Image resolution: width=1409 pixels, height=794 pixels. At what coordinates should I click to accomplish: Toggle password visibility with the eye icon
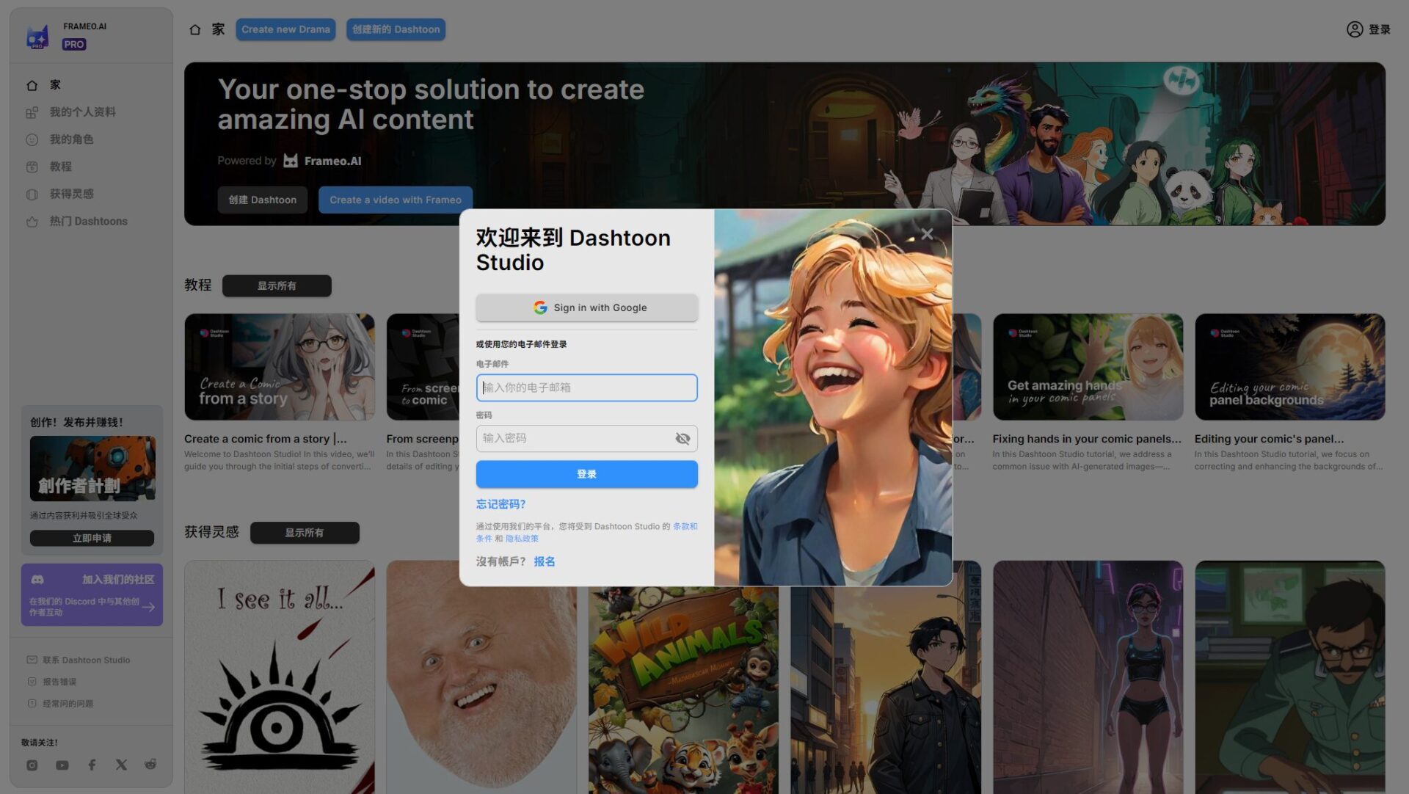coord(682,438)
